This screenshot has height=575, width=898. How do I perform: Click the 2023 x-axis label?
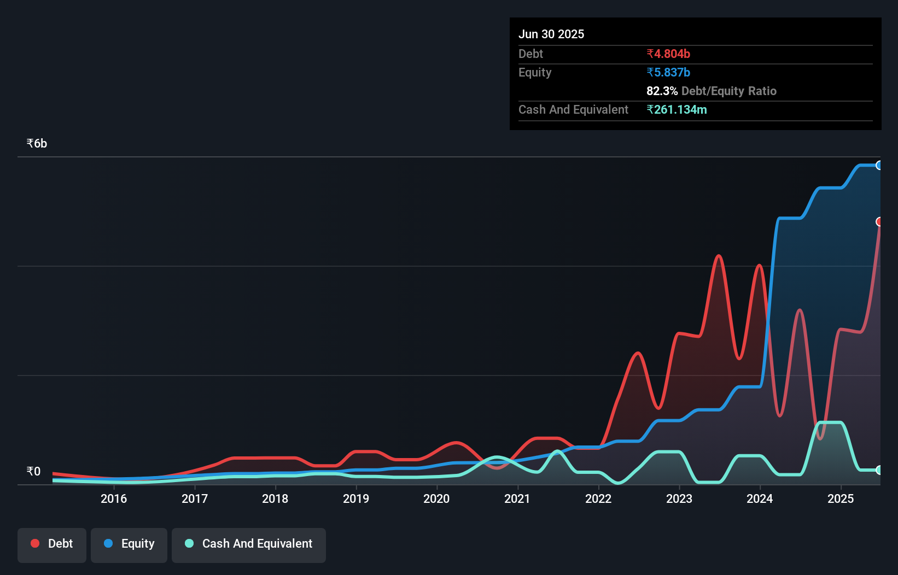tap(679, 498)
